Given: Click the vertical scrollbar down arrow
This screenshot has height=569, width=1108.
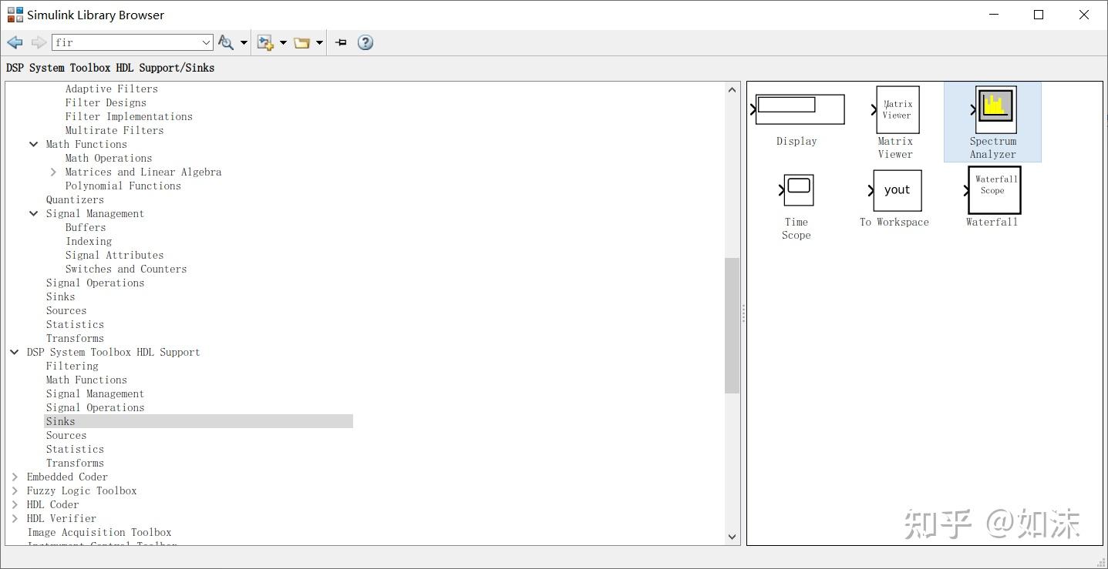Looking at the screenshot, I should pyautogui.click(x=731, y=537).
